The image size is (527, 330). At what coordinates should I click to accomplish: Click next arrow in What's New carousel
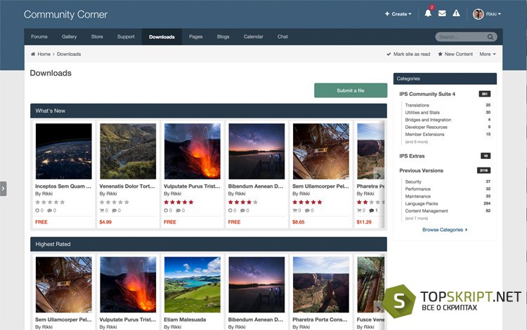(379, 176)
